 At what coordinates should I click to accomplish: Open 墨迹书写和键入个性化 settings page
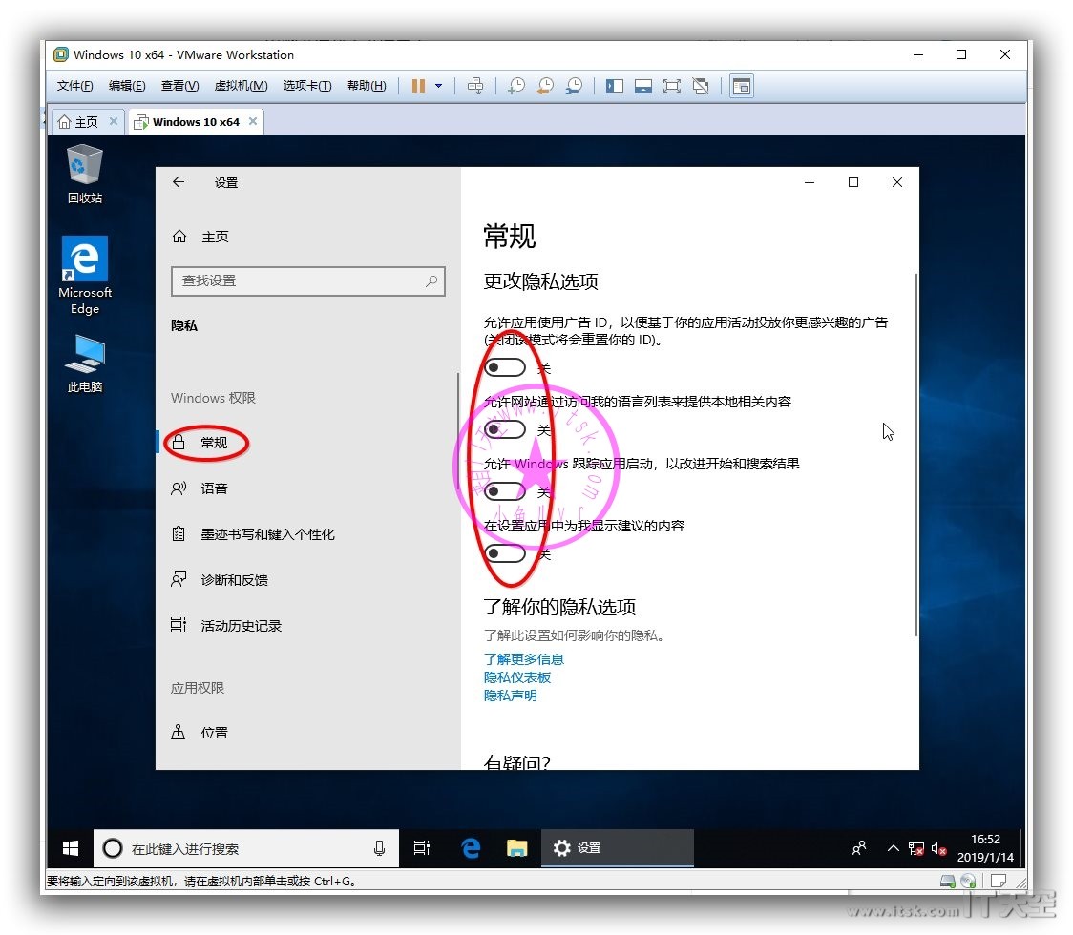click(x=306, y=534)
